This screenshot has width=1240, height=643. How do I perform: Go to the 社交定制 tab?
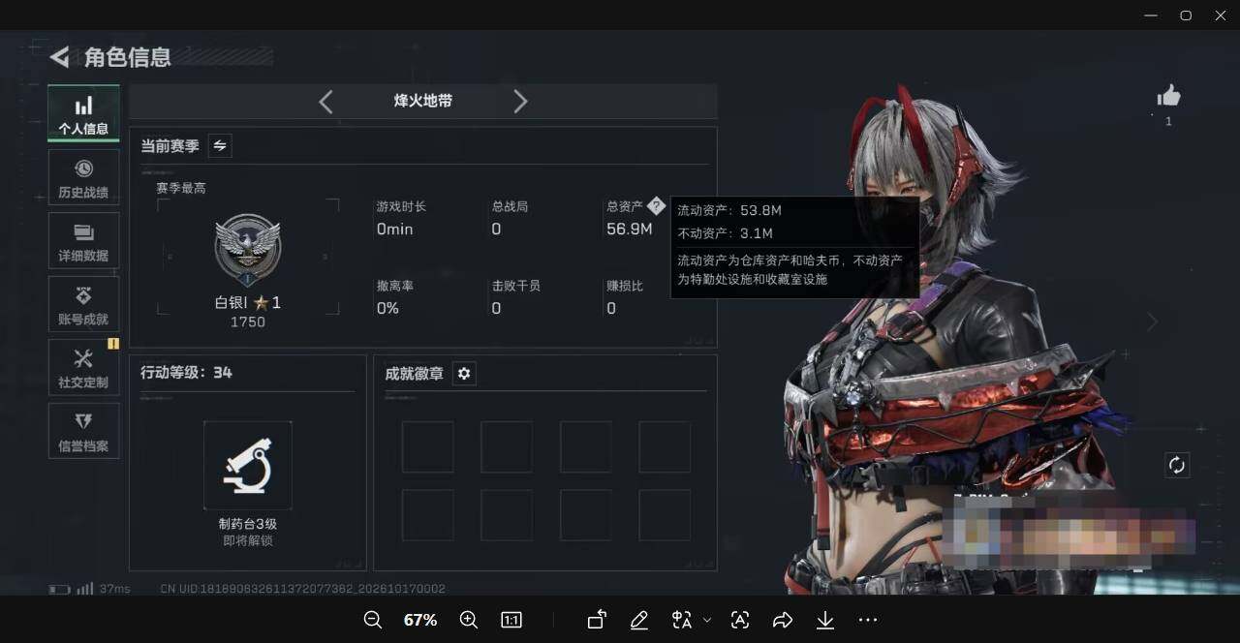(x=83, y=368)
